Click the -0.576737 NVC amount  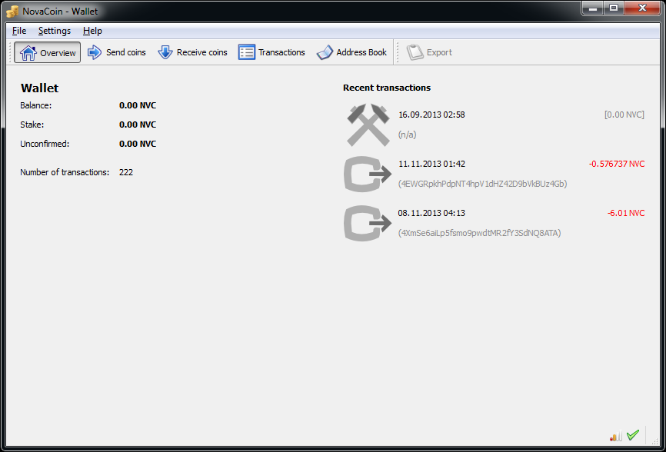617,164
